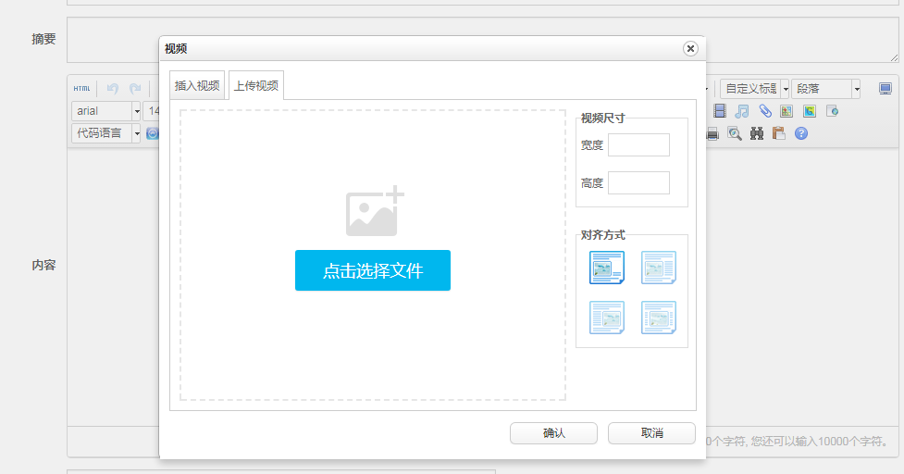Viewport: 904px width, 474px height.
Task: Click the undo arrow in the editor toolbar
Action: [x=113, y=89]
